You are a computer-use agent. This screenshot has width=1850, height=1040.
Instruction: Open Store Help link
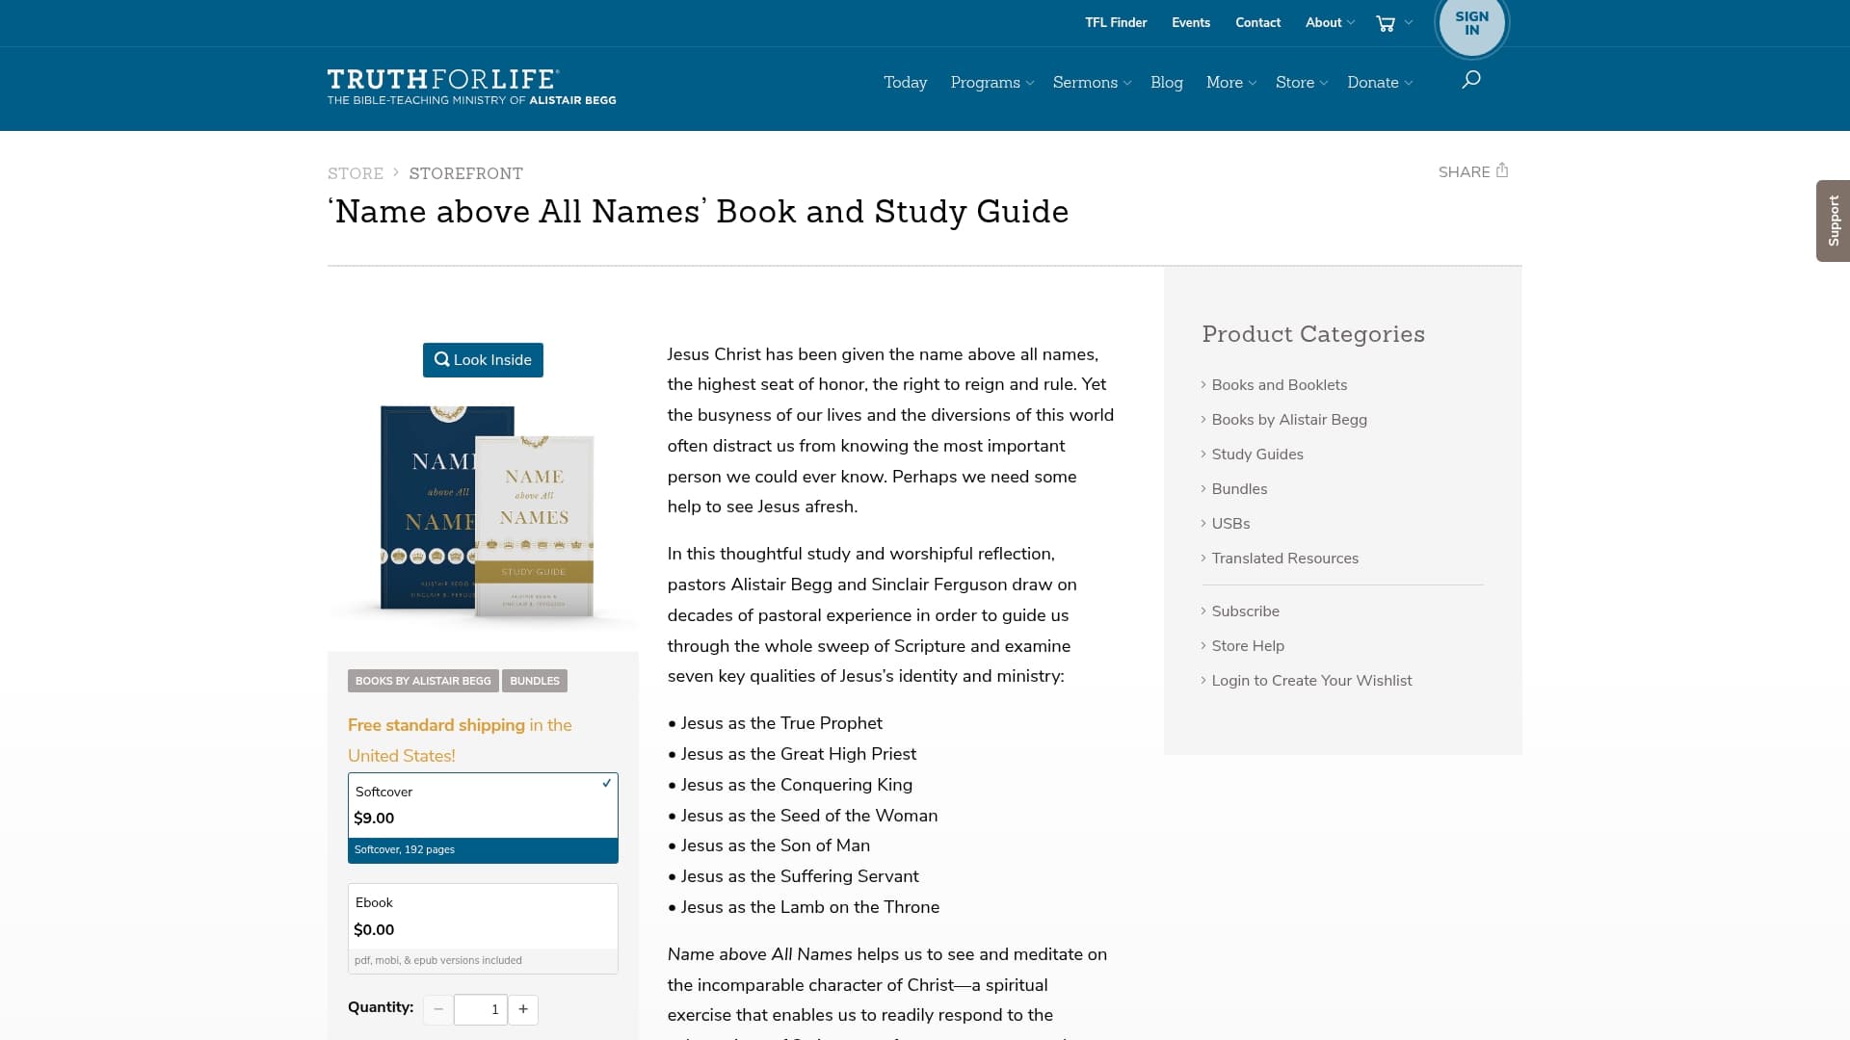[x=1248, y=646]
